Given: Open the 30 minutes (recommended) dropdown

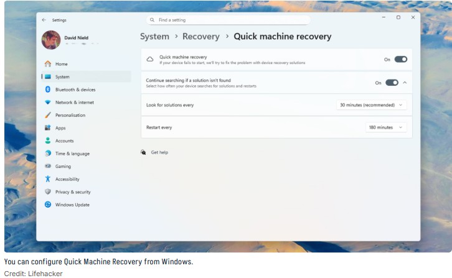Looking at the screenshot, I should (x=371, y=105).
